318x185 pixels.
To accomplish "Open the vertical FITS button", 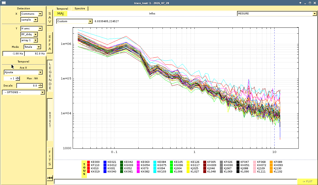I will (50, 158).
